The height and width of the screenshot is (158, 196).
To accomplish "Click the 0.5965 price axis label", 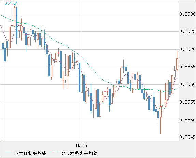I will pos(187,67).
